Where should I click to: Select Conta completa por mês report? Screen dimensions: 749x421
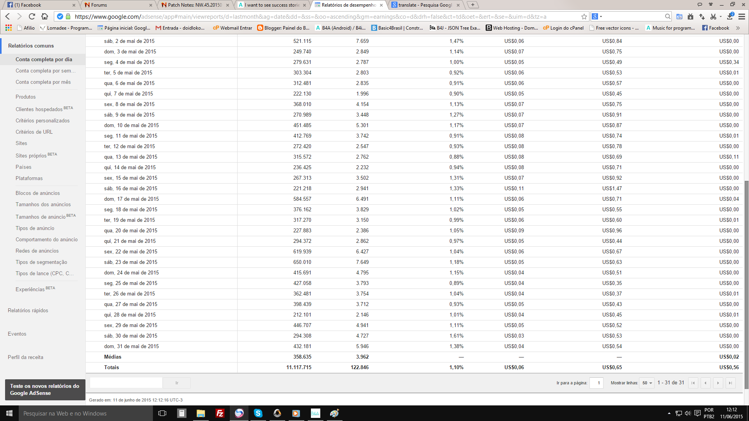(x=43, y=82)
